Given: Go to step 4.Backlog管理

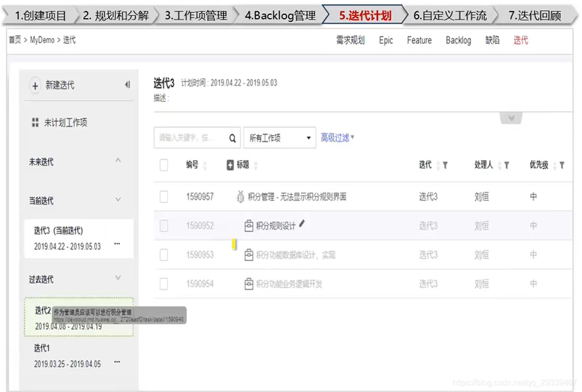Looking at the screenshot, I should click(x=280, y=15).
